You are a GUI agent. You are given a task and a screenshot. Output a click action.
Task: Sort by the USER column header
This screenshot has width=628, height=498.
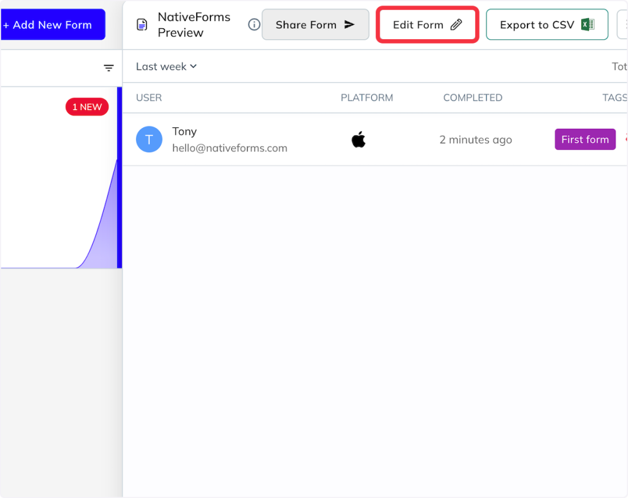[149, 98]
